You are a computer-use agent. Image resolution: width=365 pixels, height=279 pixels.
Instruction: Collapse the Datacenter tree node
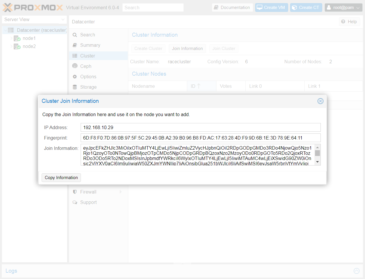point(5,30)
